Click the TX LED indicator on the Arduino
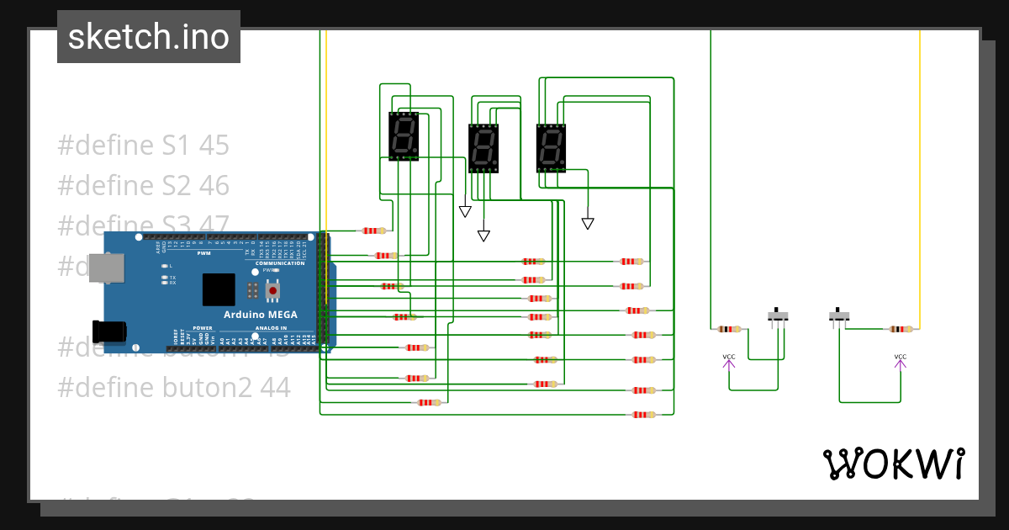The width and height of the screenshot is (1009, 530). click(165, 276)
